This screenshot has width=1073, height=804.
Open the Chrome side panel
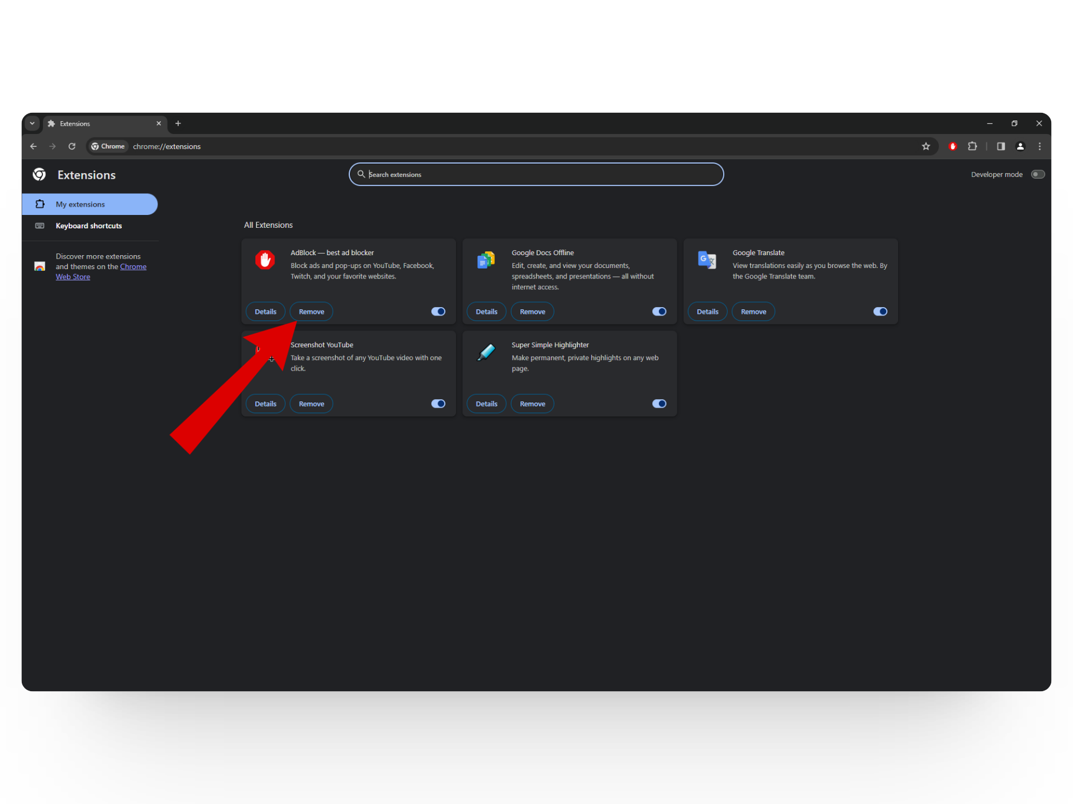click(x=1001, y=146)
